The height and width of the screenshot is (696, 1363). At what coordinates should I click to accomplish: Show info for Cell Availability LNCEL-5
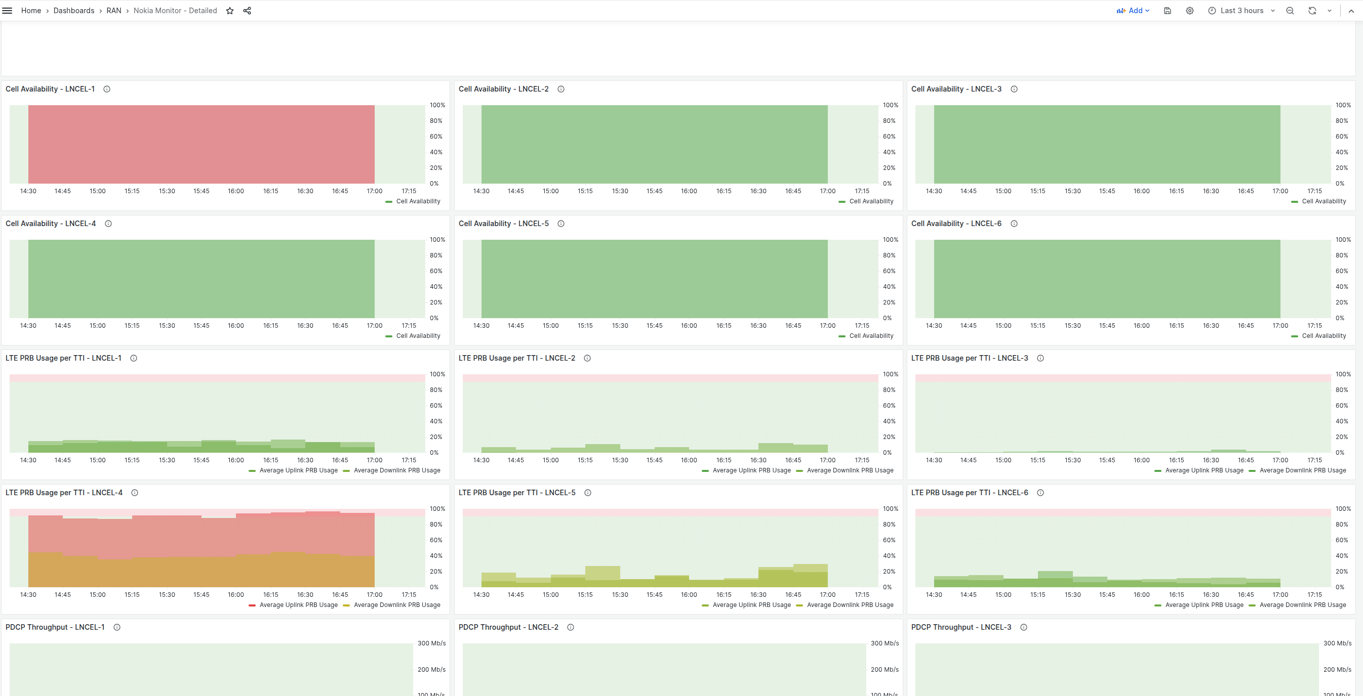[561, 224]
